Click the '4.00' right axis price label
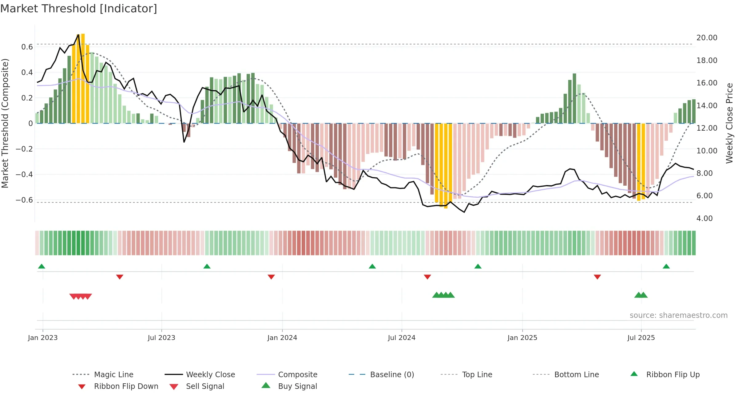Screen dimensions: 738x415 (704, 219)
